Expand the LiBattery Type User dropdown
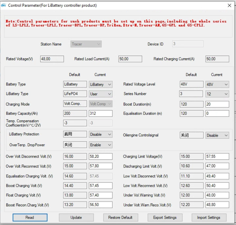This screenshot has height=225, width=236. [101, 94]
